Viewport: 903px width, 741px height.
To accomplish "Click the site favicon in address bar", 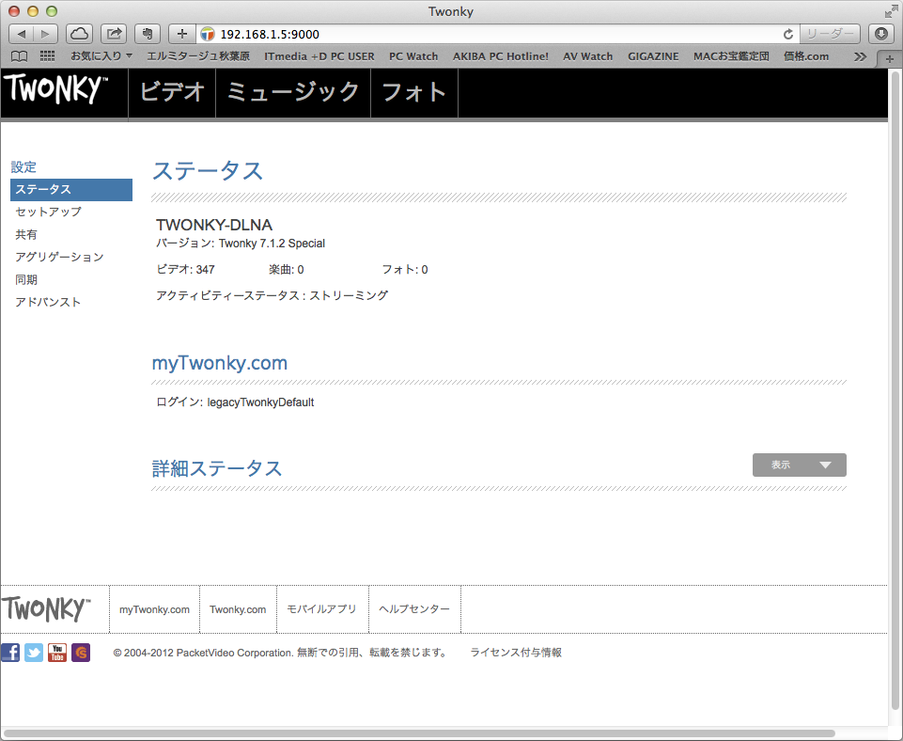I will coord(208,35).
